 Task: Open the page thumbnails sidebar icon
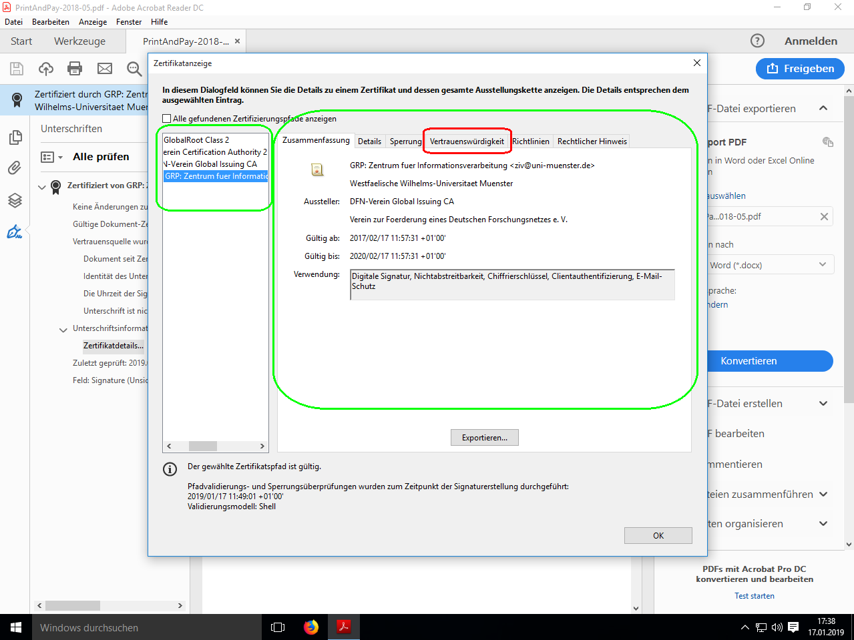[x=15, y=137]
